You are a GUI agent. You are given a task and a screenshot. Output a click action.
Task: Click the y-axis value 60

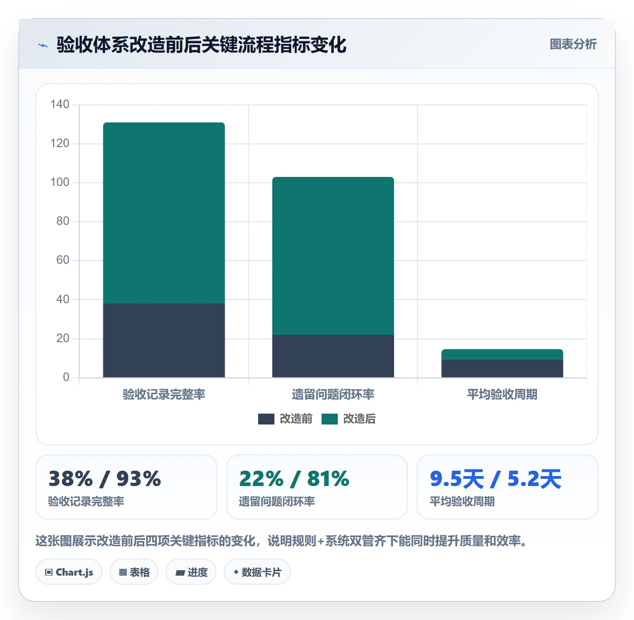(x=63, y=260)
